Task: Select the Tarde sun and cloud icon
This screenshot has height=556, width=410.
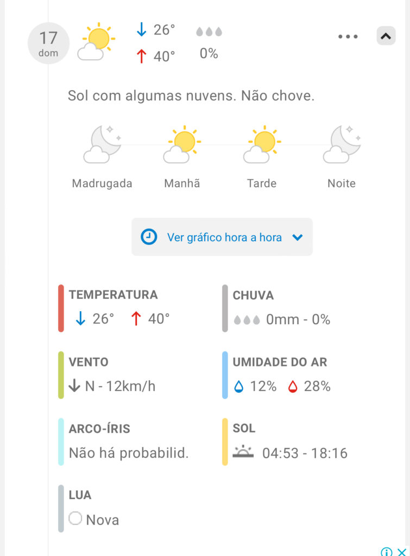Action: pos(262,144)
